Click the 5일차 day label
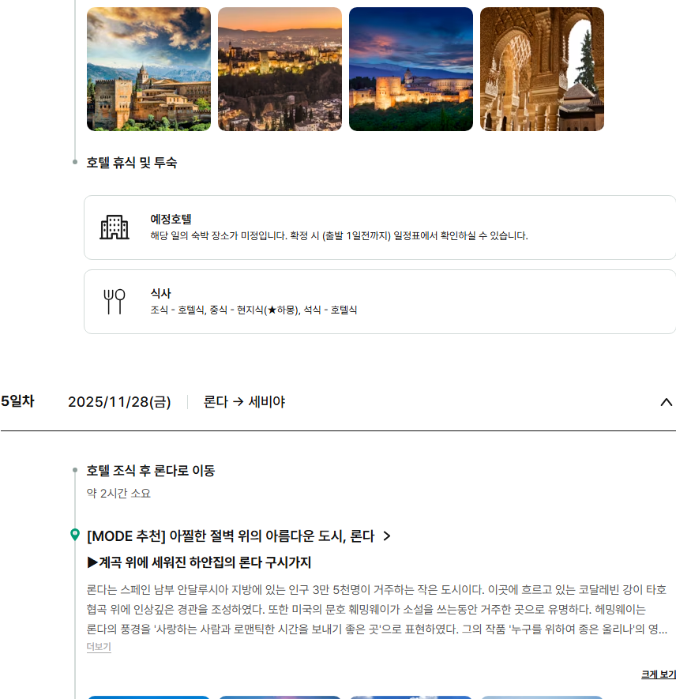Screen dimensions: 676x699 (x=17, y=401)
